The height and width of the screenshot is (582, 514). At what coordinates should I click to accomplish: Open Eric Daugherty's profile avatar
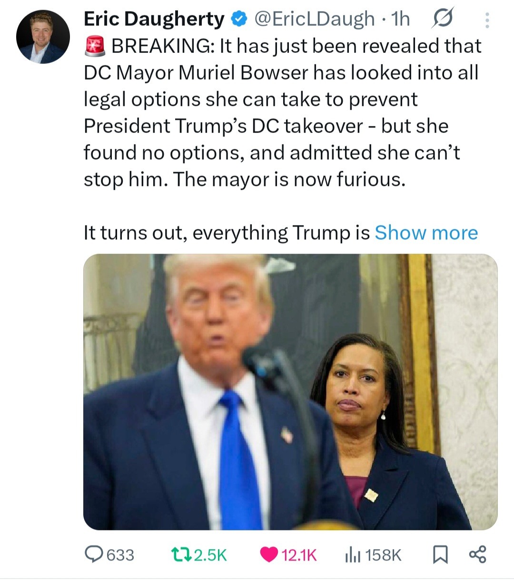pos(43,37)
